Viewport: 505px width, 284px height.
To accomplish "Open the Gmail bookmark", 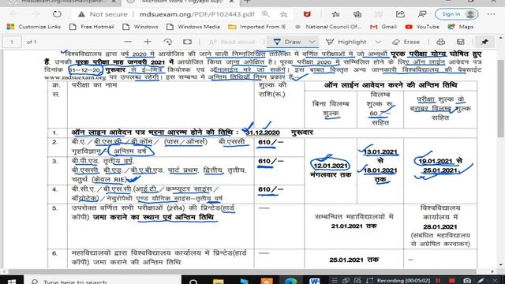I will (383, 27).
